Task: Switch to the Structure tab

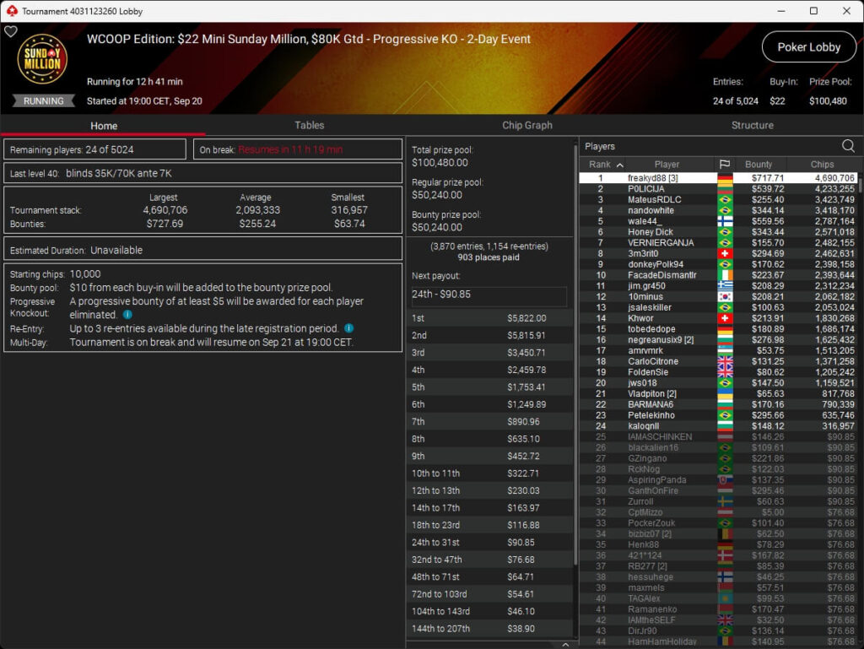Action: 752,125
